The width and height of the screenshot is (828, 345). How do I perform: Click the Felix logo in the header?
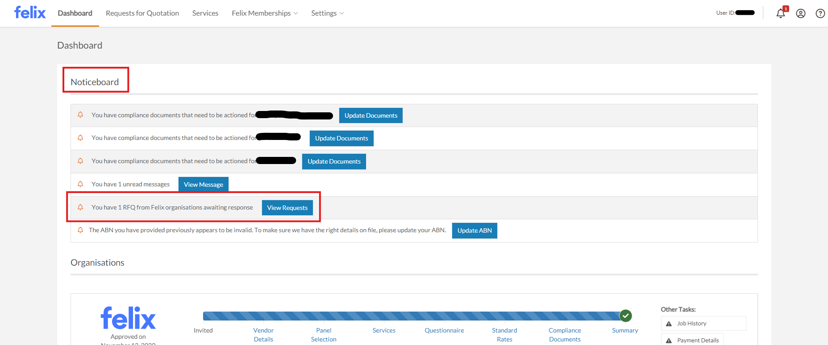30,12
